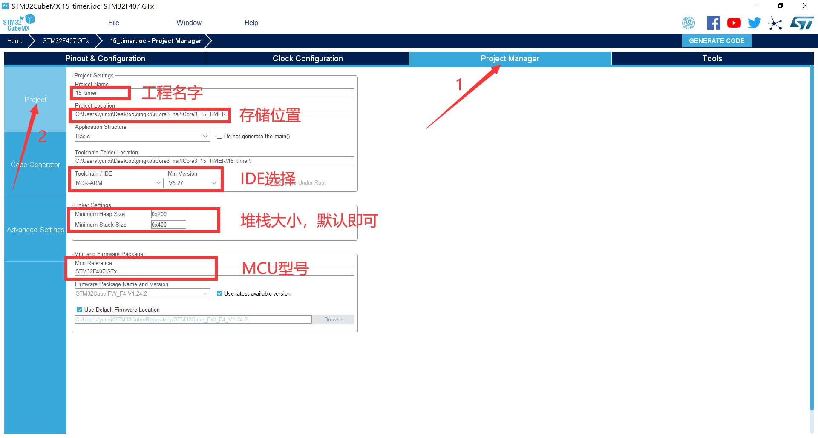Viewport: 818px width, 438px height.
Task: Open the Toolchain / IDE dropdown
Action: (119, 183)
